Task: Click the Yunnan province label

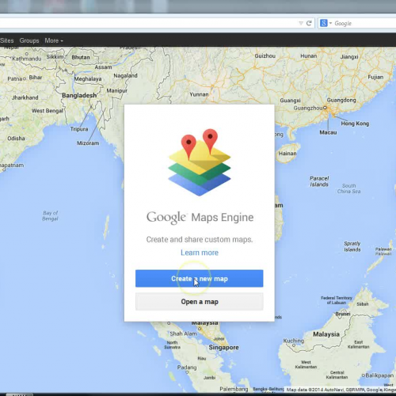Action: pyautogui.click(x=199, y=94)
